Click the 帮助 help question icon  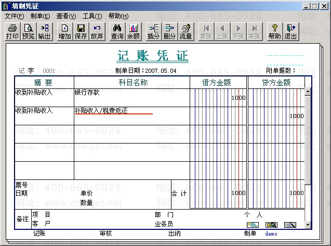click(275, 32)
